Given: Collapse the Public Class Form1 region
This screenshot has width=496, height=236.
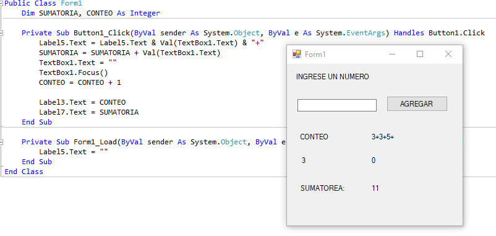Looking at the screenshot, I should (2, 4).
